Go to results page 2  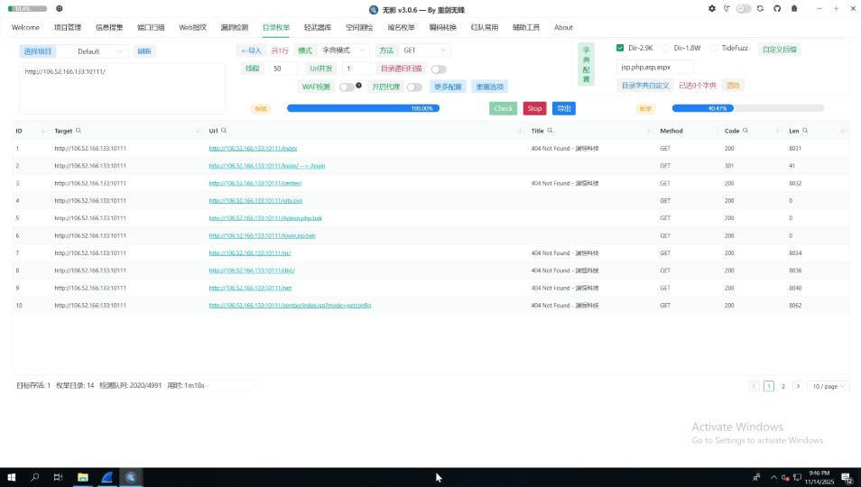coord(783,386)
